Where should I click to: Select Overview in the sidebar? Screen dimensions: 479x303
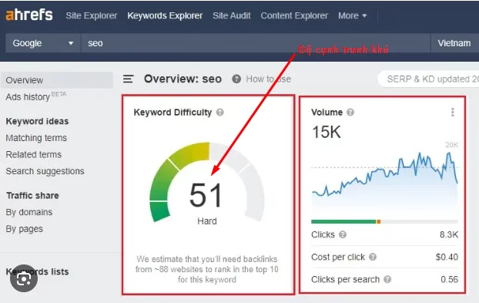point(57,80)
